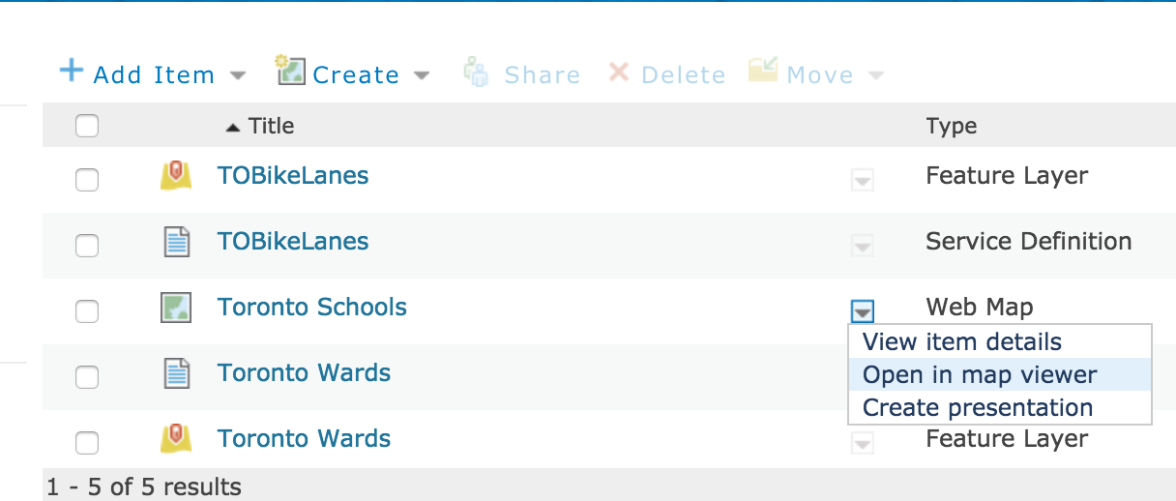Click the Share people icon
The image size is (1176, 501).
(476, 73)
